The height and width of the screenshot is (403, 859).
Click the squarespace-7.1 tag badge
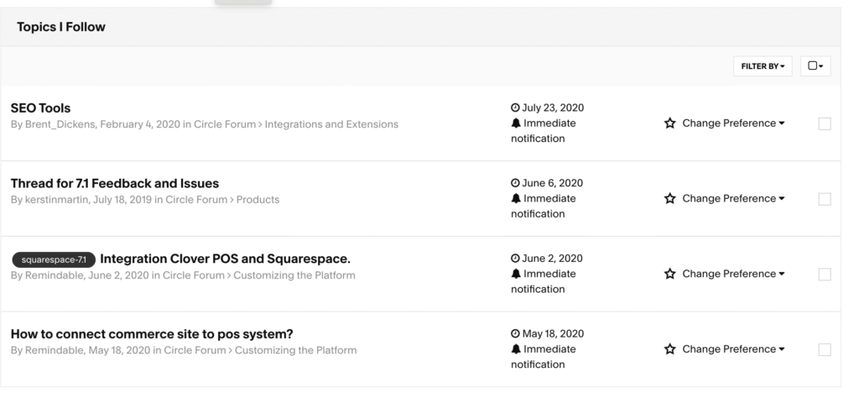pos(53,259)
